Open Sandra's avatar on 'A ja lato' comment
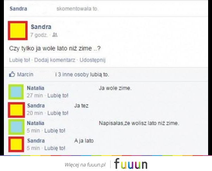 click(x=16, y=144)
